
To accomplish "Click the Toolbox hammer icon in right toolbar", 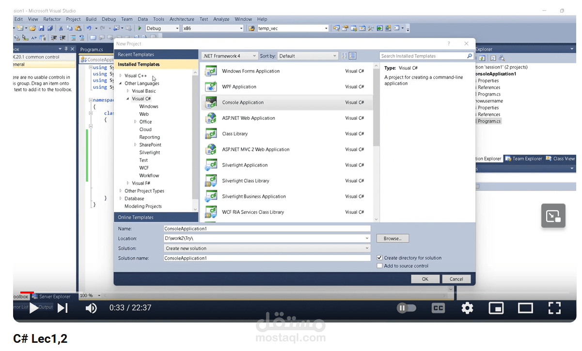I will [371, 28].
